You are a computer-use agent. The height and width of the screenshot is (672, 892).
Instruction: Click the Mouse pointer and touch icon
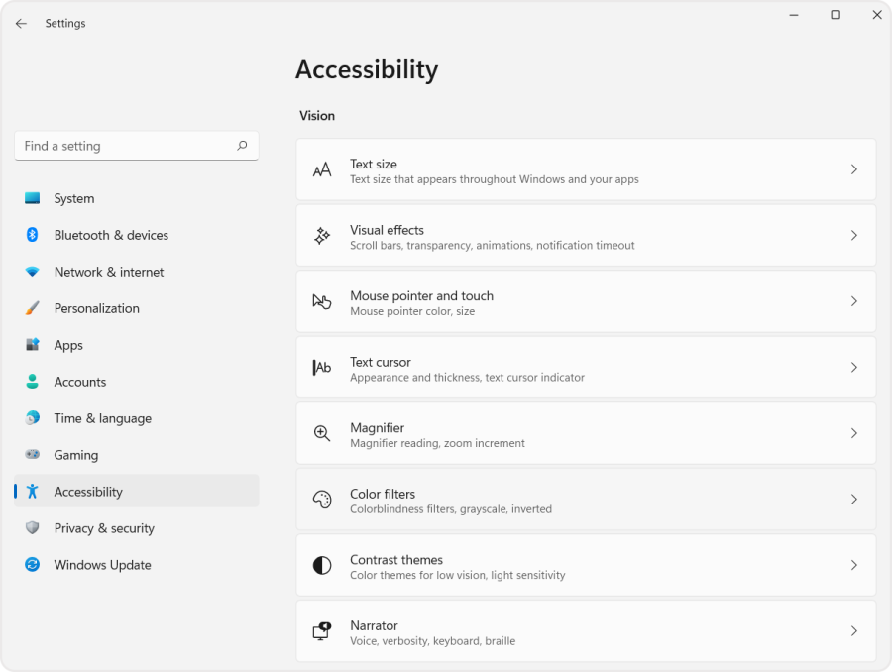[x=321, y=301]
